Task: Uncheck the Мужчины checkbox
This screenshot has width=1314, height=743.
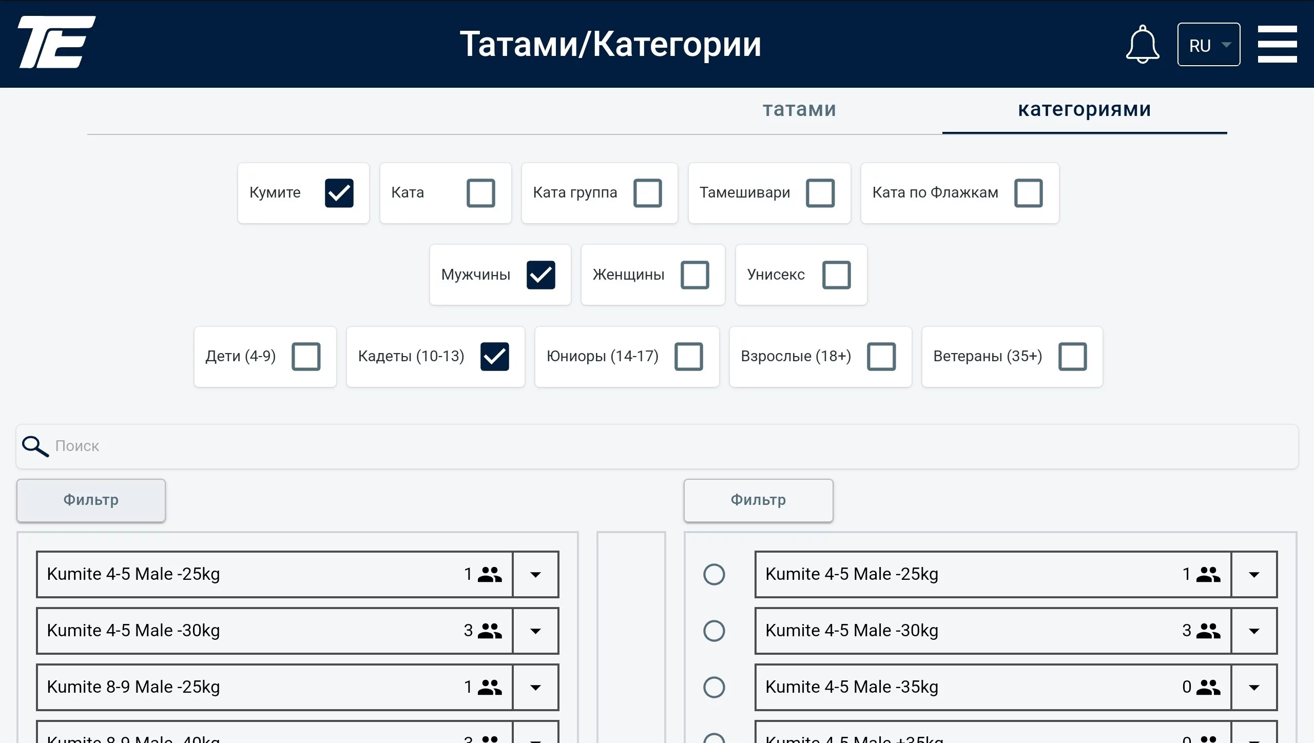Action: pyautogui.click(x=541, y=275)
